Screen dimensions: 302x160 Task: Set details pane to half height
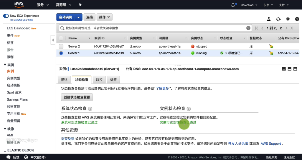click(290, 69)
